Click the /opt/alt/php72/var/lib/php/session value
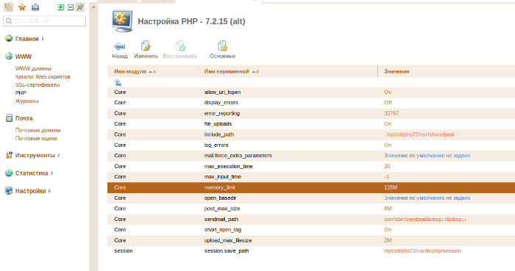 [x=422, y=250]
